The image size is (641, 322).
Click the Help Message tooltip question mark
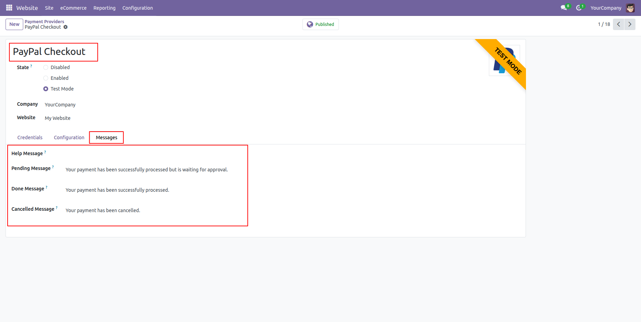(x=45, y=152)
